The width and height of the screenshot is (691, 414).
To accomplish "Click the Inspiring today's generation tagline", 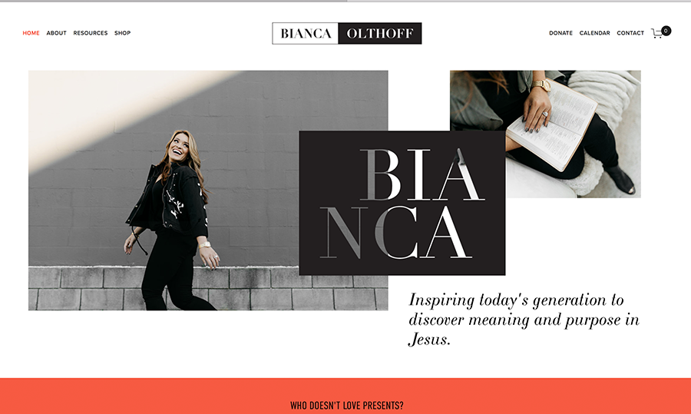I will [x=524, y=320].
